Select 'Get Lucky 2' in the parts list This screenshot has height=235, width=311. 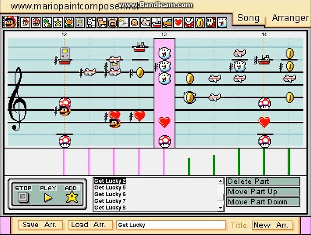[110, 181]
